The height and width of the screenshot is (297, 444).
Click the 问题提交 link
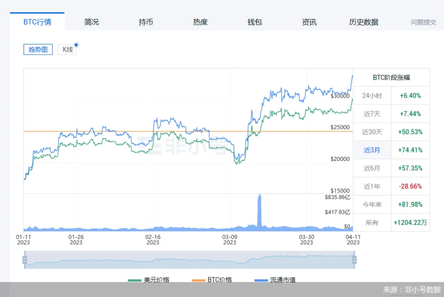[x=423, y=22]
